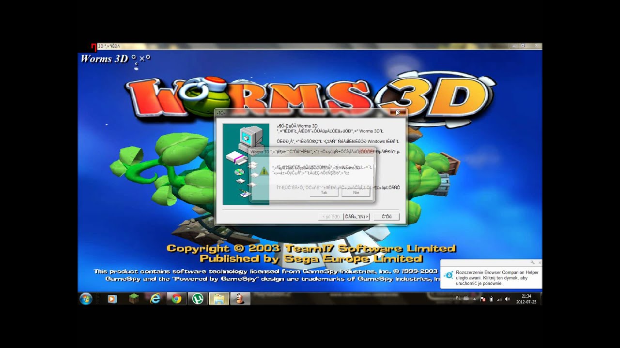Viewport: 620px width, 348px height.
Task: Open Windows Media Player from the taskbar
Action: tap(112, 299)
